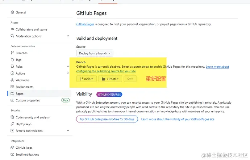Viewport: 250px width, 160px height.
Task: Click the Collaborators and teams people icon
Action: tap(12, 29)
